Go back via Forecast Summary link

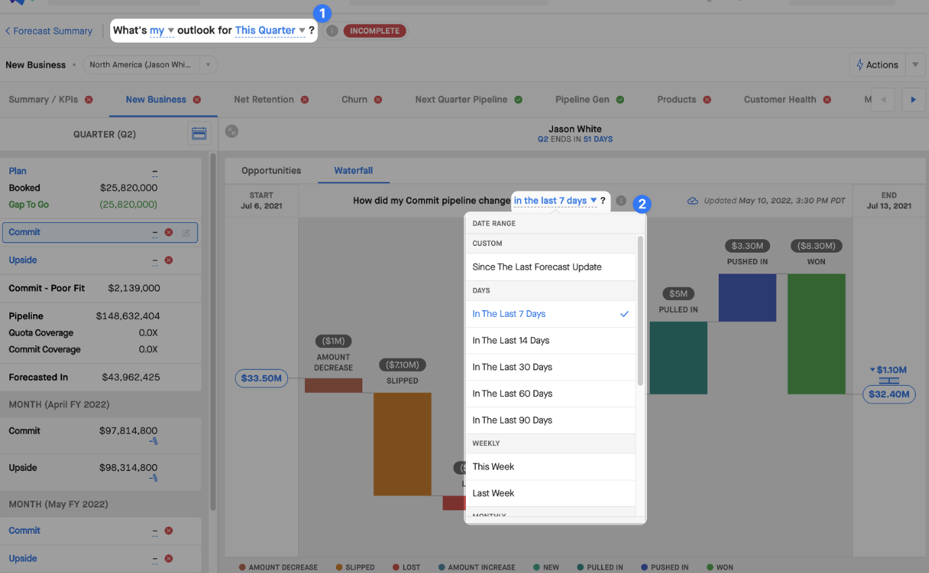pyautogui.click(x=49, y=31)
